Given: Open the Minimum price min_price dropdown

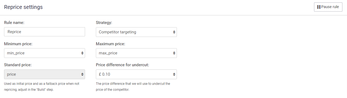Looking at the screenshot, I should click(45, 53).
